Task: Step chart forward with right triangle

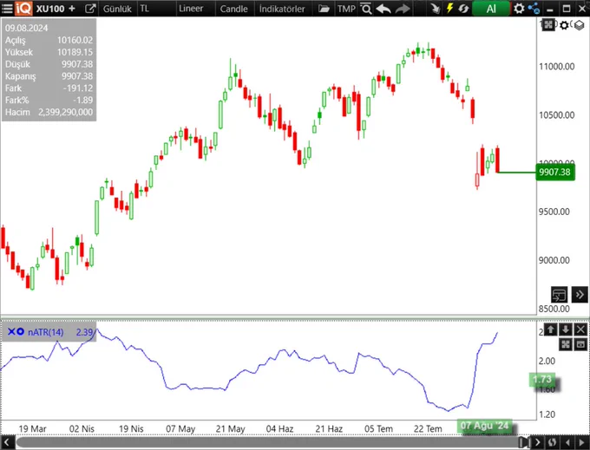Action: click(x=581, y=442)
